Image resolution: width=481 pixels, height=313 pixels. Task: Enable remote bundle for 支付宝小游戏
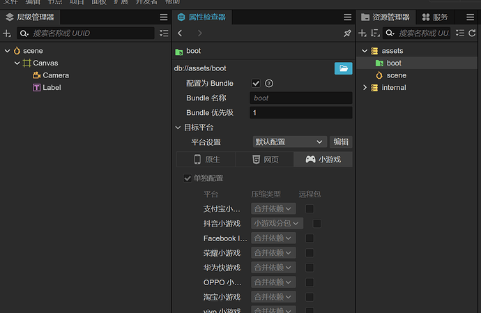(x=310, y=209)
